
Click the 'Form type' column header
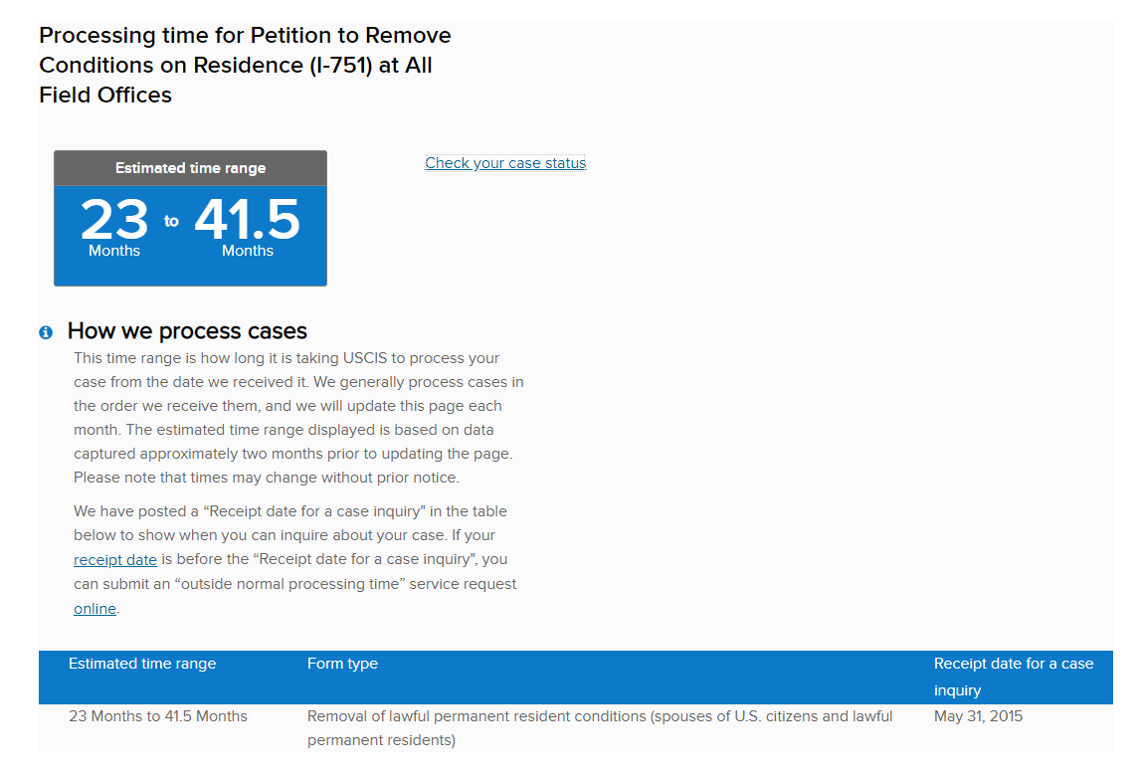point(342,664)
